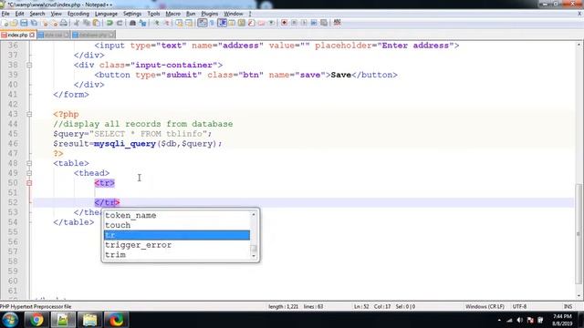Click autocomplete list scroll-up arrow
Screen dimensions: 584x328
[x=254, y=215]
